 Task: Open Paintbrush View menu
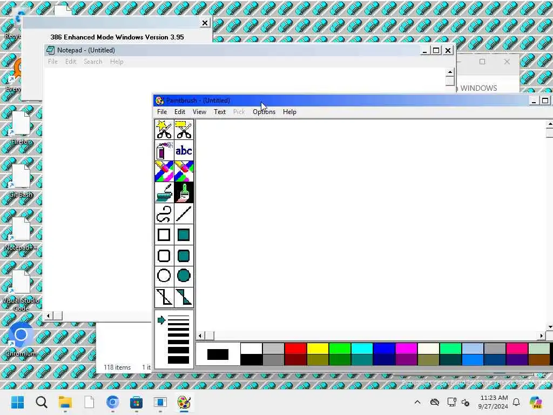[x=199, y=112]
